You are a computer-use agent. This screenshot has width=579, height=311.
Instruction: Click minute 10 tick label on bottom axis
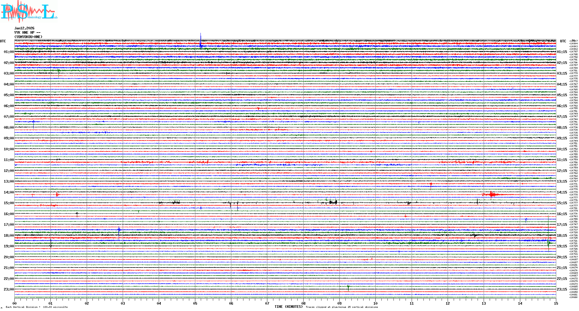click(375, 303)
